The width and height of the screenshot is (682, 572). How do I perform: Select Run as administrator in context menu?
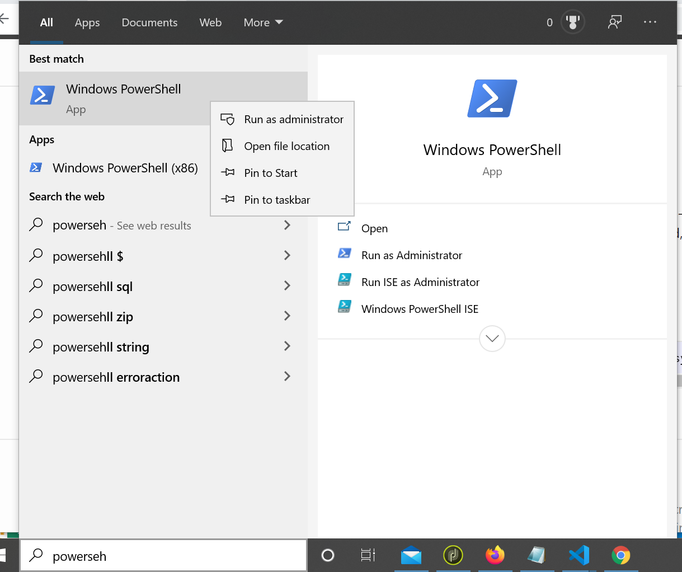click(293, 119)
